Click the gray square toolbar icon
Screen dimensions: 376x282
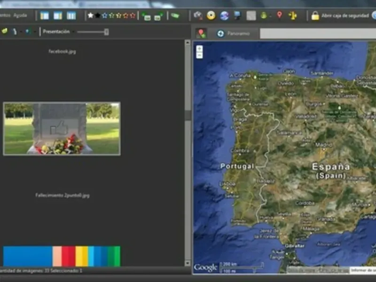[251, 16]
